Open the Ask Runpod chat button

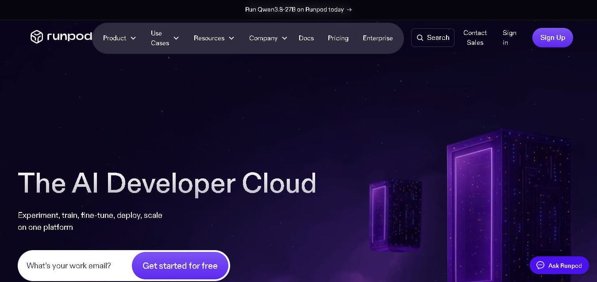[559, 265]
